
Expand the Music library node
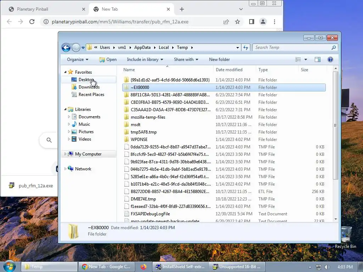[69, 124]
